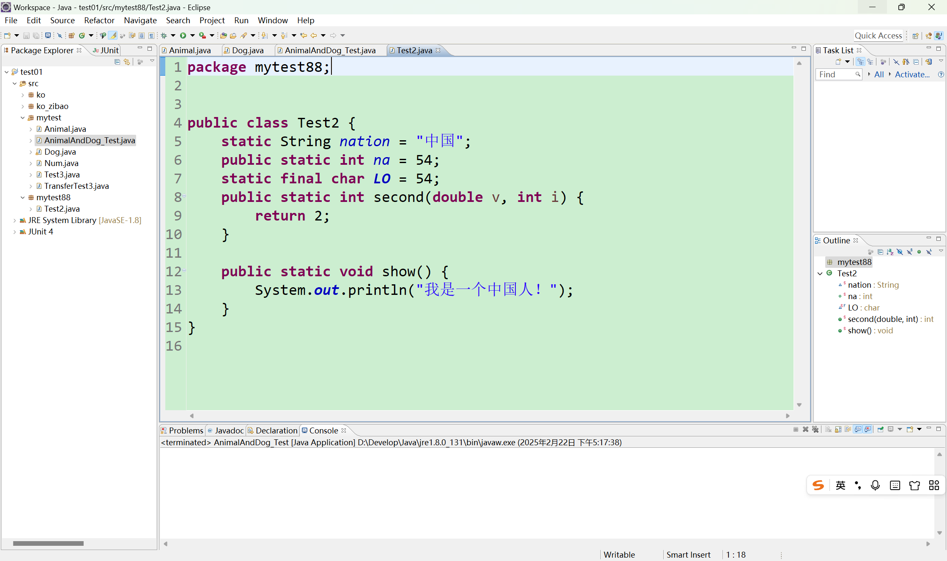Click the New Java Package icon
This screenshot has width=947, height=561.
(71, 35)
